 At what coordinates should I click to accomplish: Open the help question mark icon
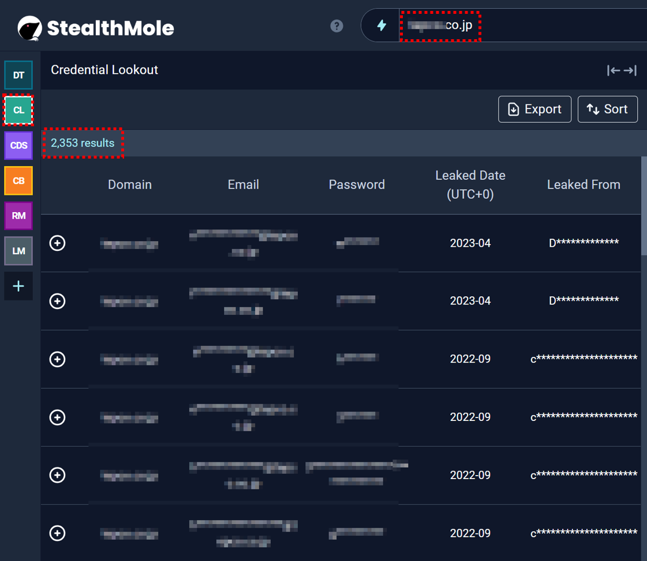tap(336, 26)
